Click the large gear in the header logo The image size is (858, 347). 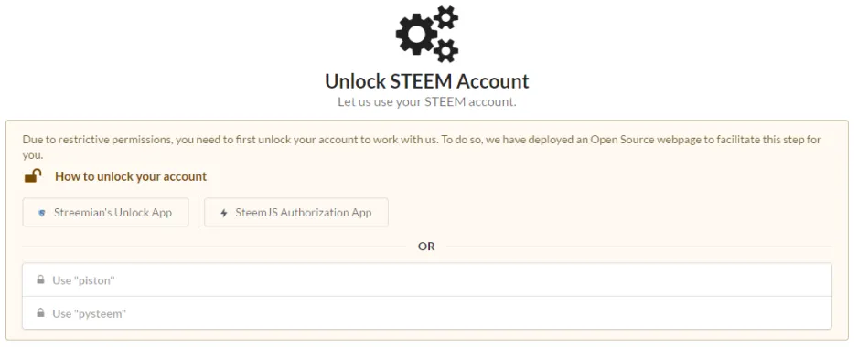click(416, 35)
